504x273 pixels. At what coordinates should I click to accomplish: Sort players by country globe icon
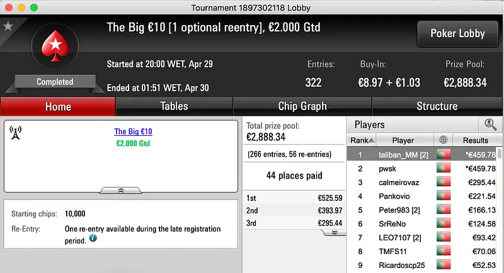(x=442, y=140)
